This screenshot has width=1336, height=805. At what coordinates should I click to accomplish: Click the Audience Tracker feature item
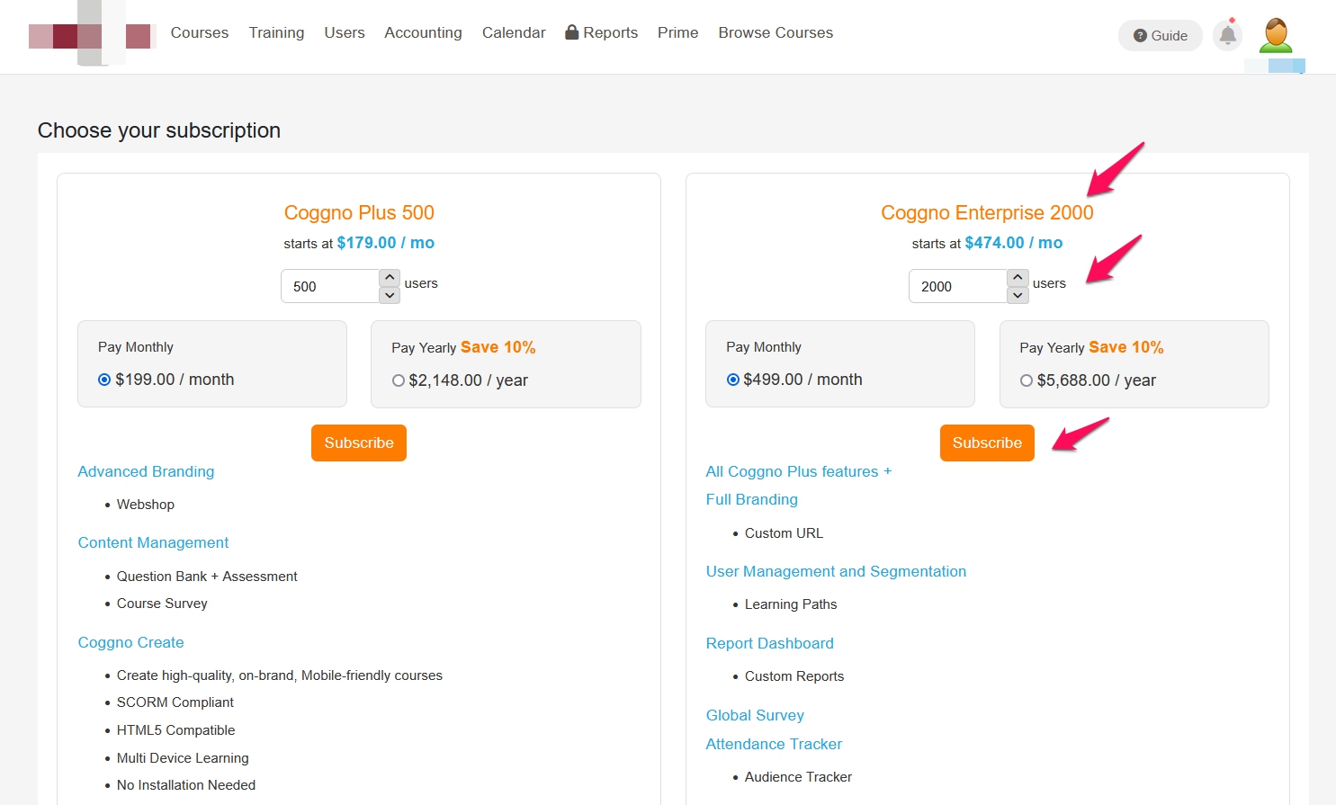(x=798, y=777)
